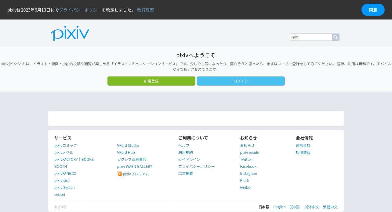Screen dimensions: 392x212
Task: Click the blue ログイン login button
Action: point(241,81)
